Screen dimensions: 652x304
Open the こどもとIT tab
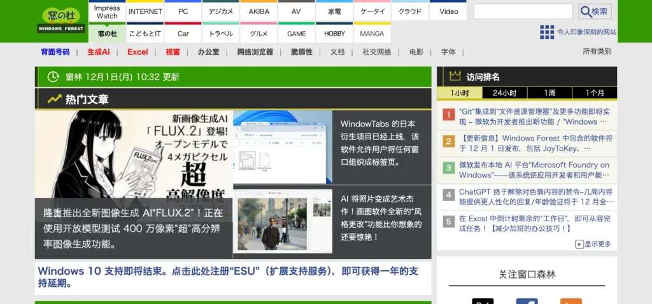click(x=145, y=33)
